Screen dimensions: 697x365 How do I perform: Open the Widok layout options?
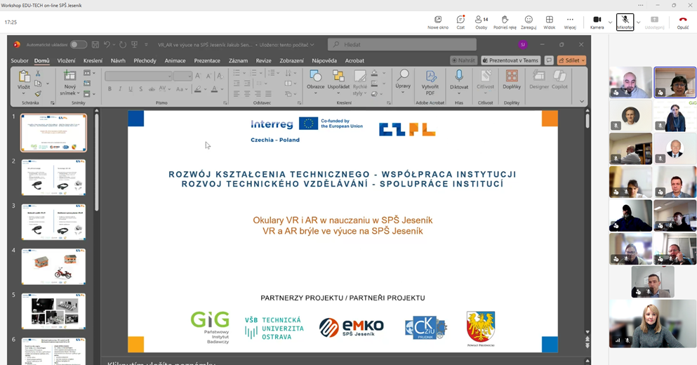click(549, 20)
